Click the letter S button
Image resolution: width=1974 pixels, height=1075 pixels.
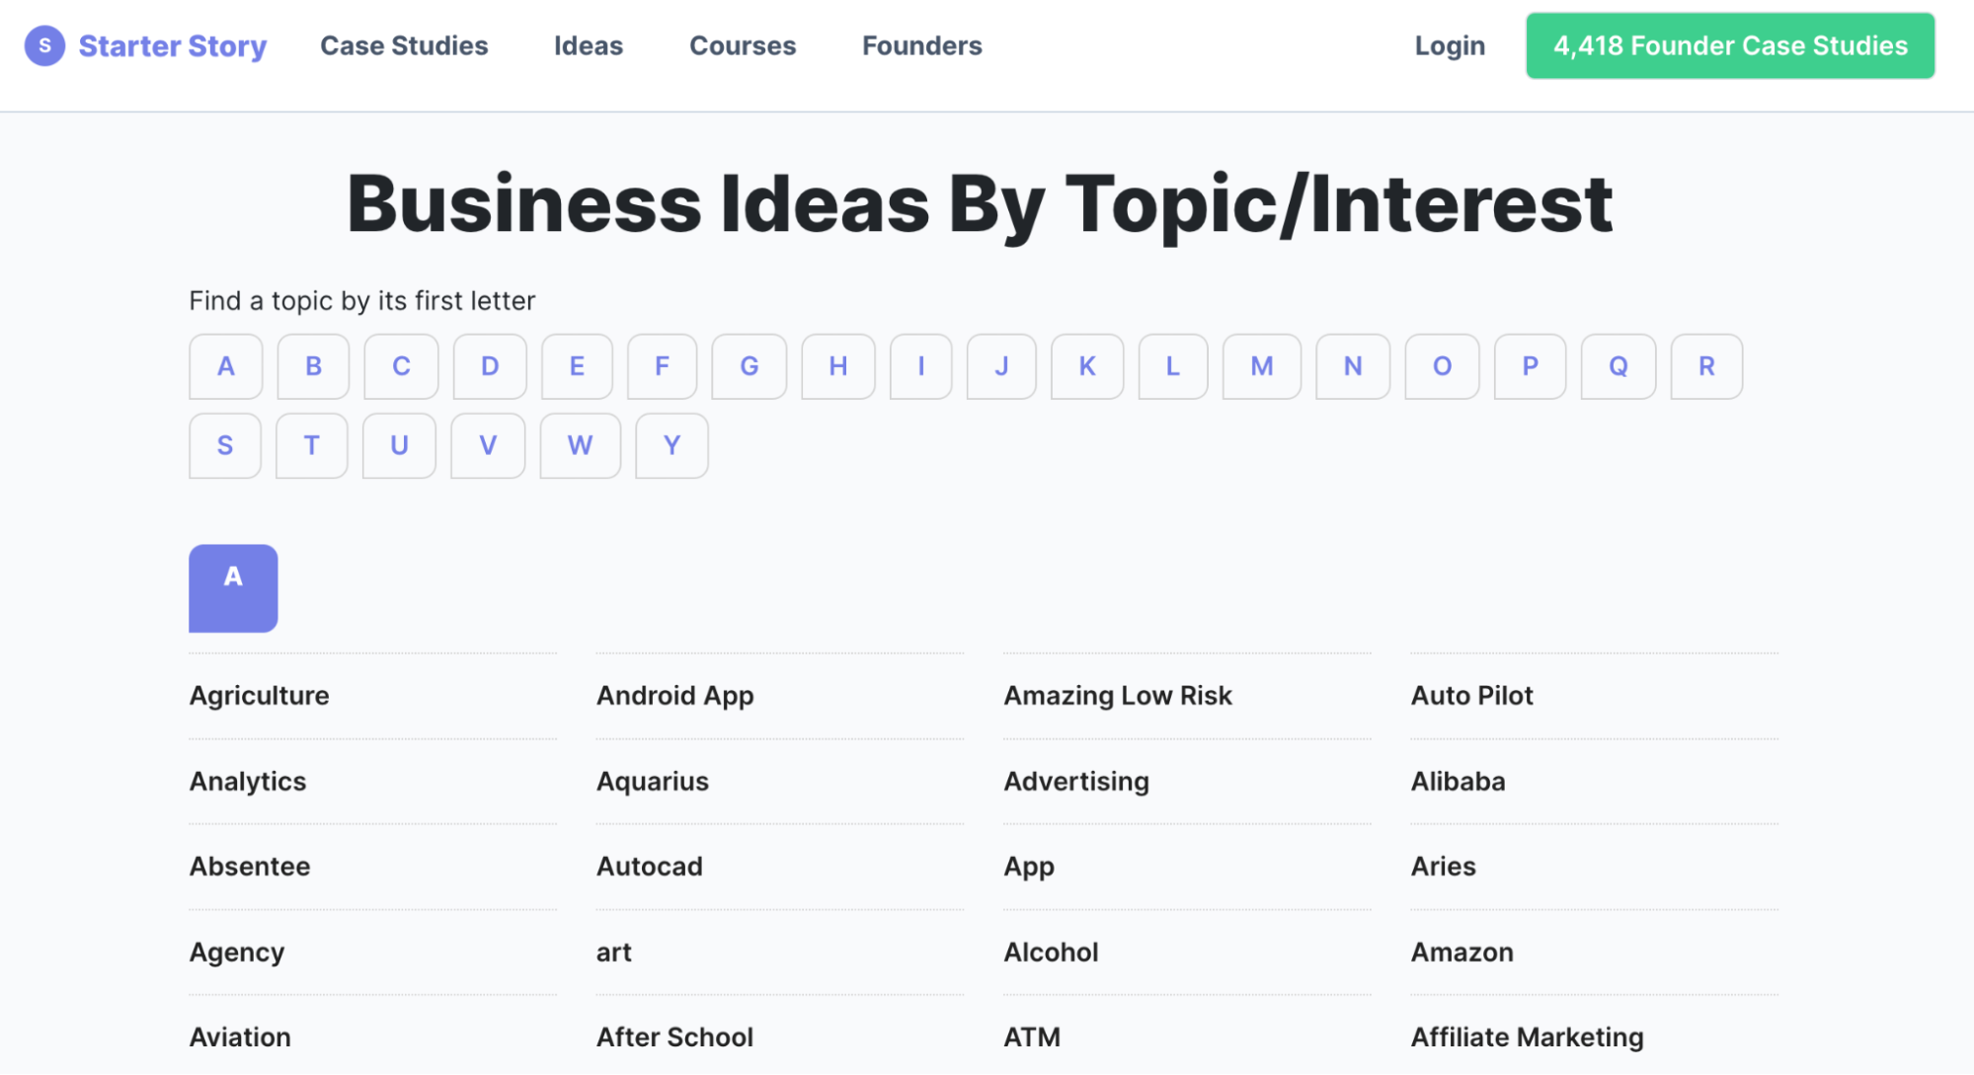pyautogui.click(x=225, y=445)
